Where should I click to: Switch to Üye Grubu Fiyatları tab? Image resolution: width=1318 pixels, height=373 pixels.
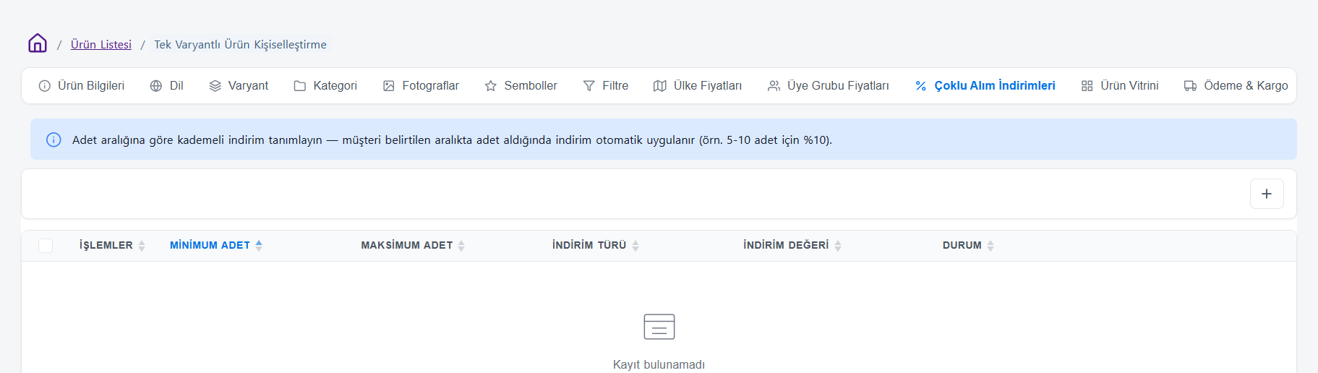coord(829,85)
